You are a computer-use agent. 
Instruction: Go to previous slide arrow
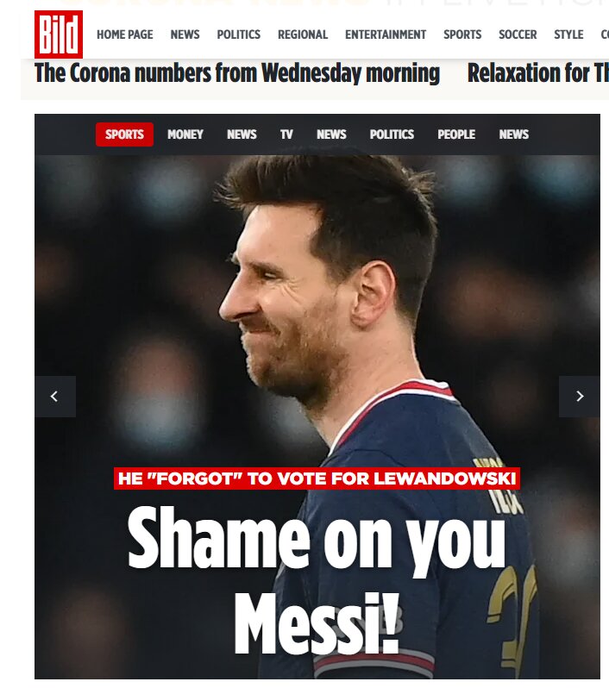[x=55, y=397]
